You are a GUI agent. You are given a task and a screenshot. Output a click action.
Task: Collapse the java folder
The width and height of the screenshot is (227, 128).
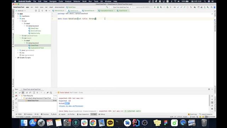(18, 18)
